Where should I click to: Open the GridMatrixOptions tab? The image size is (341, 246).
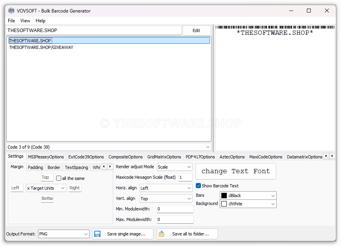point(164,157)
